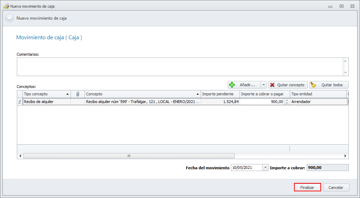Maximize the Nuevo movimiento de caja window
This screenshot has width=360, height=198.
[342, 6]
